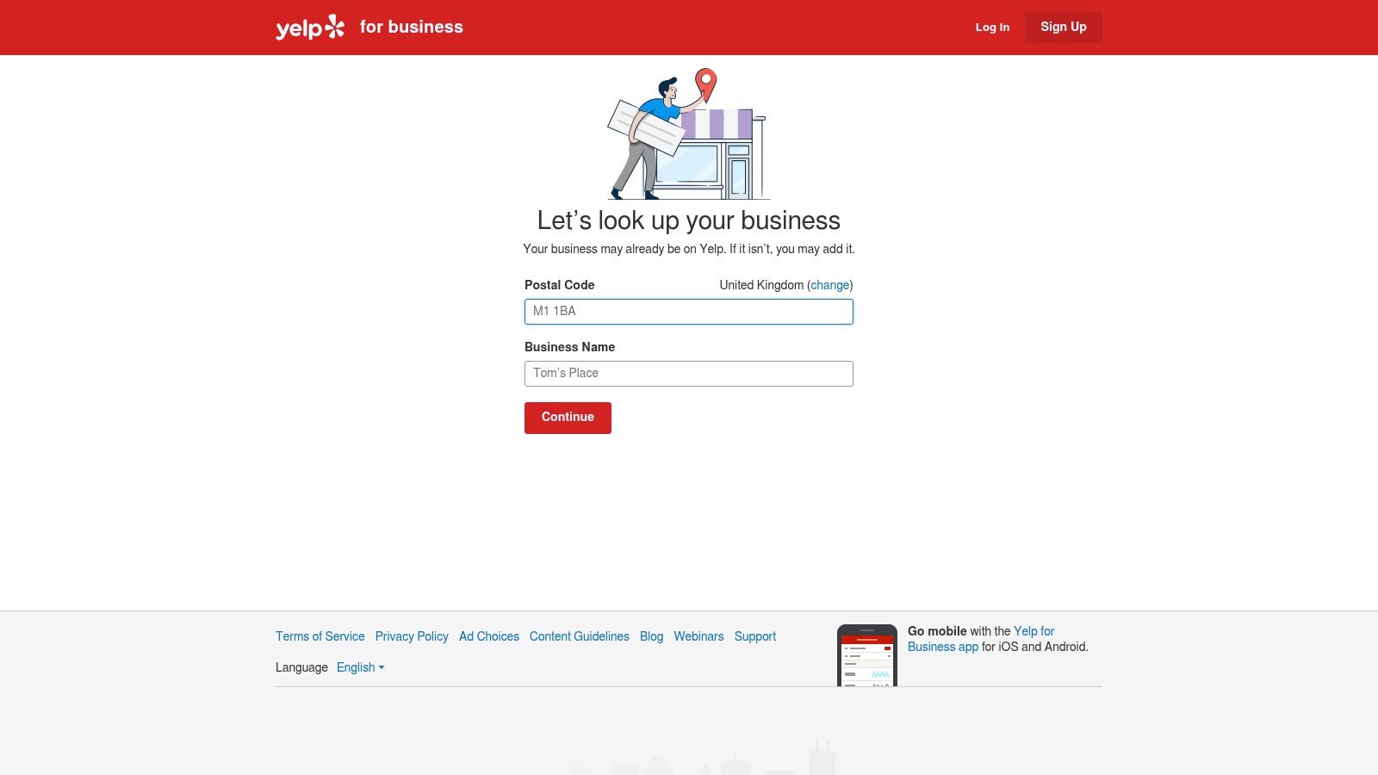
Task: Open the Support footer link
Action: coord(755,636)
